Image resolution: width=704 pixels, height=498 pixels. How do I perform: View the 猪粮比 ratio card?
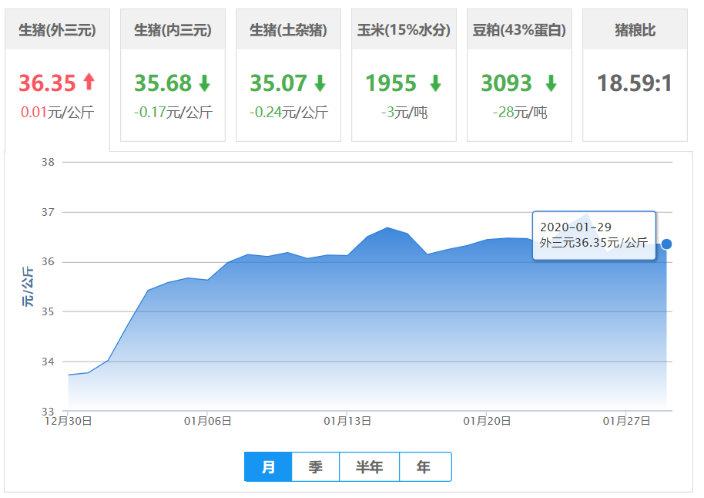(x=635, y=30)
